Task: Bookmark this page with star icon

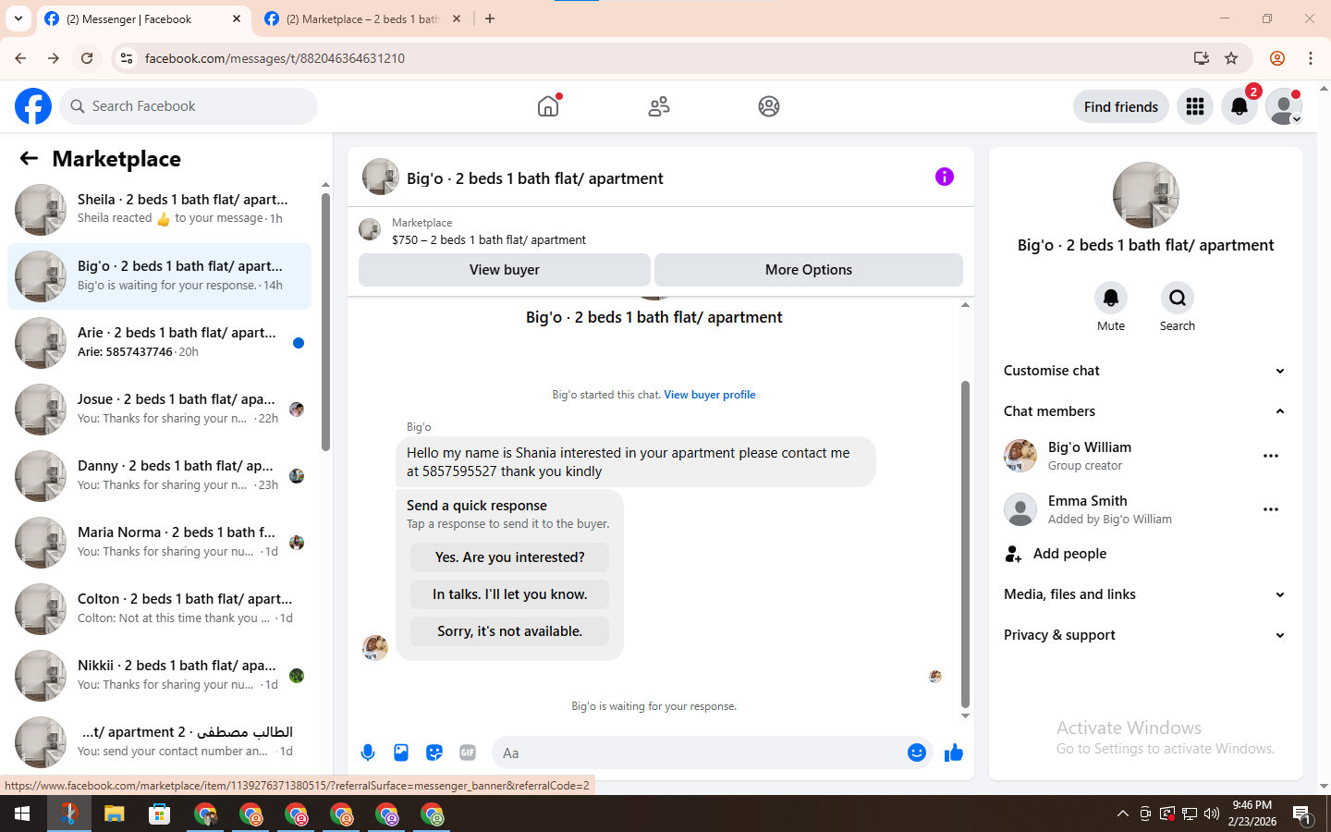Action: [1231, 58]
